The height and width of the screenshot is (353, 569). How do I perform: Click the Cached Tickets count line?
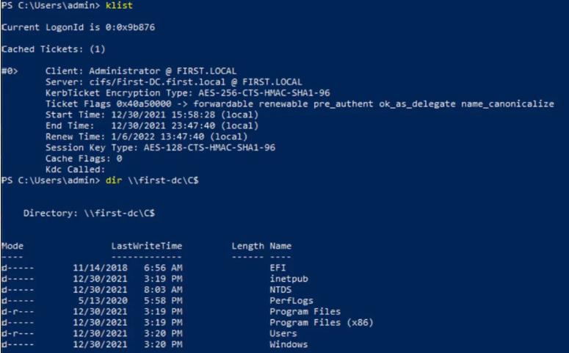(x=54, y=49)
